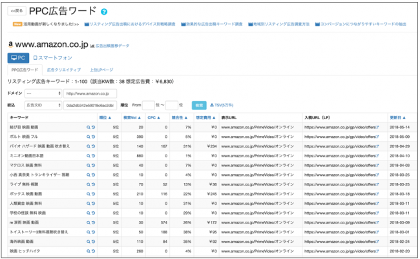This screenshot has width=420, height=259.
Task: Click history icon for ライブ 無料 視聴
Action: 93,184
